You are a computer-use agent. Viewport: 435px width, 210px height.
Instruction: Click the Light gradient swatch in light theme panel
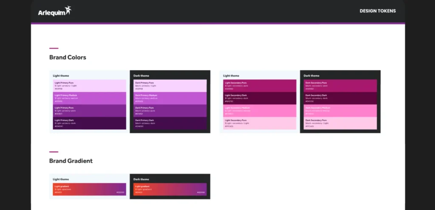[x=89, y=189]
